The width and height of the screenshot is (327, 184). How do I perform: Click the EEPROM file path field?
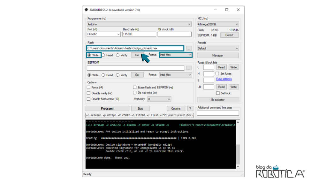click(x=135, y=68)
